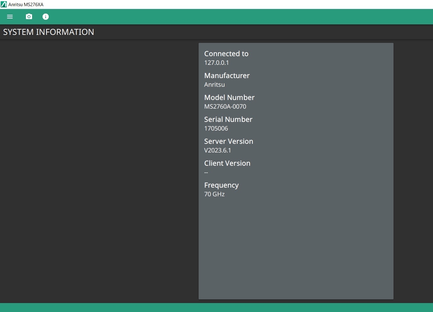
Task: Select the SYSTEM INFORMATION heading
Action: pos(49,32)
